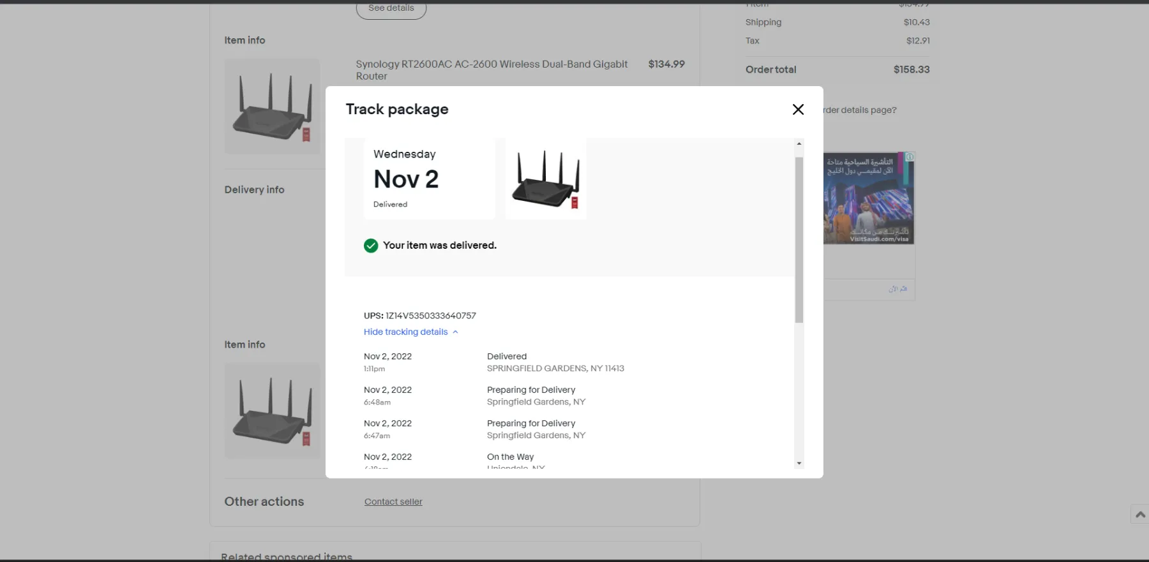Viewport: 1149px width, 562px height.
Task: Open the VisitSaudi advertisement image
Action: click(x=868, y=199)
